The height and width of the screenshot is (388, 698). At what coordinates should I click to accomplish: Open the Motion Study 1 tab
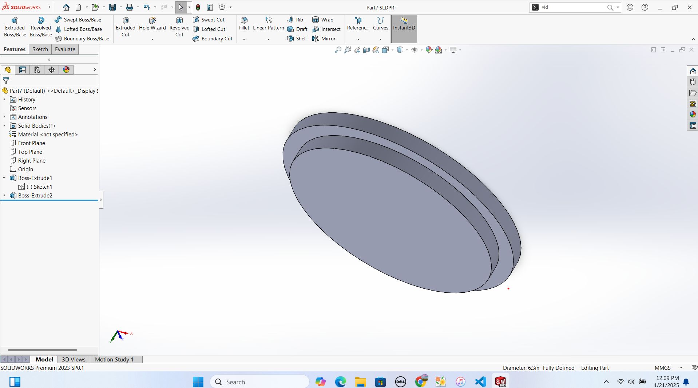(114, 359)
